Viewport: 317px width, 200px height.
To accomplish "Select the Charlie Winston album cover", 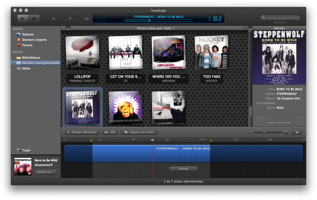I will [169, 108].
